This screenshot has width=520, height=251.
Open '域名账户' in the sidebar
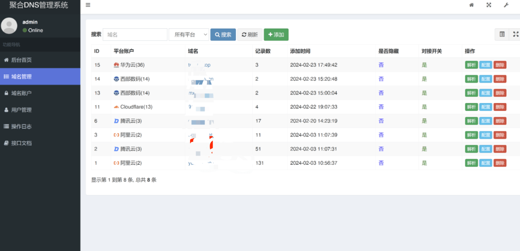pyautogui.click(x=21, y=93)
